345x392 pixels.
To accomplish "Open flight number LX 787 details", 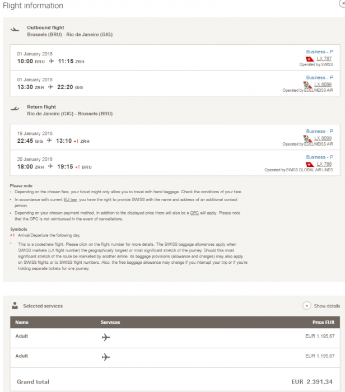I will [x=324, y=58].
